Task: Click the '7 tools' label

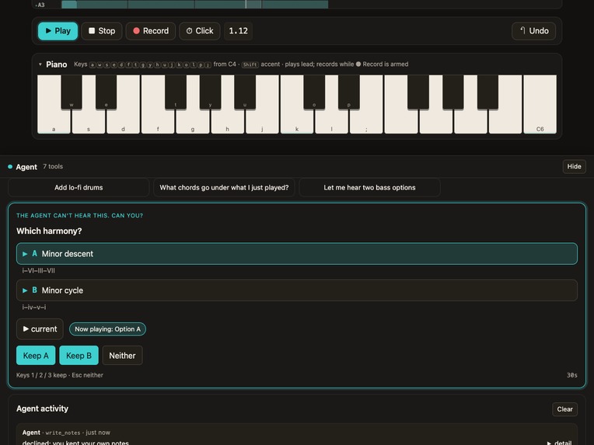Action: click(x=53, y=166)
